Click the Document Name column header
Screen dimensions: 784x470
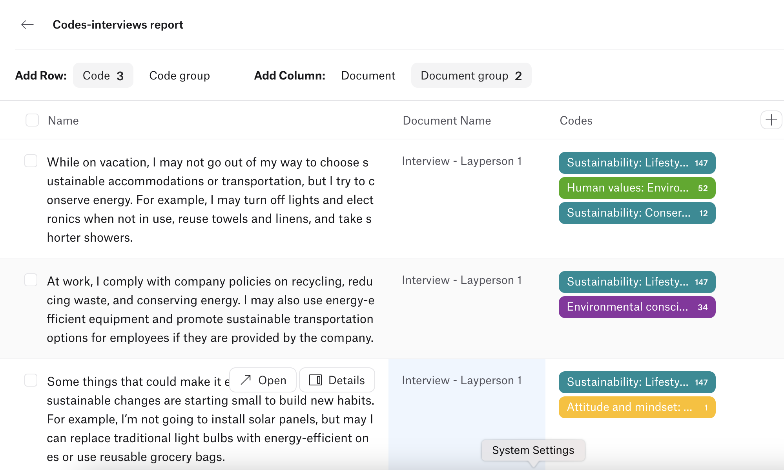coord(447,121)
